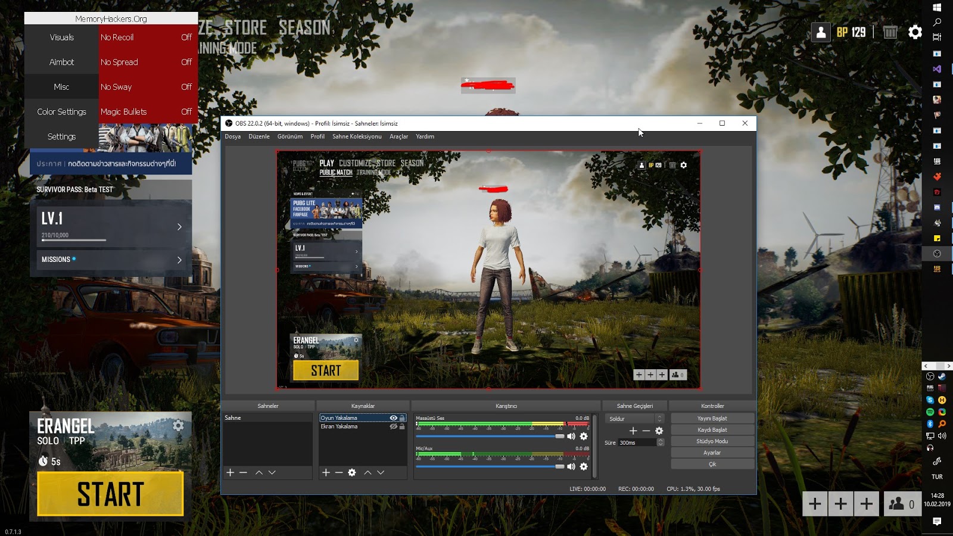Mute Masaüstü Ses with its speaker icon
Image resolution: width=953 pixels, height=536 pixels.
pyautogui.click(x=571, y=436)
